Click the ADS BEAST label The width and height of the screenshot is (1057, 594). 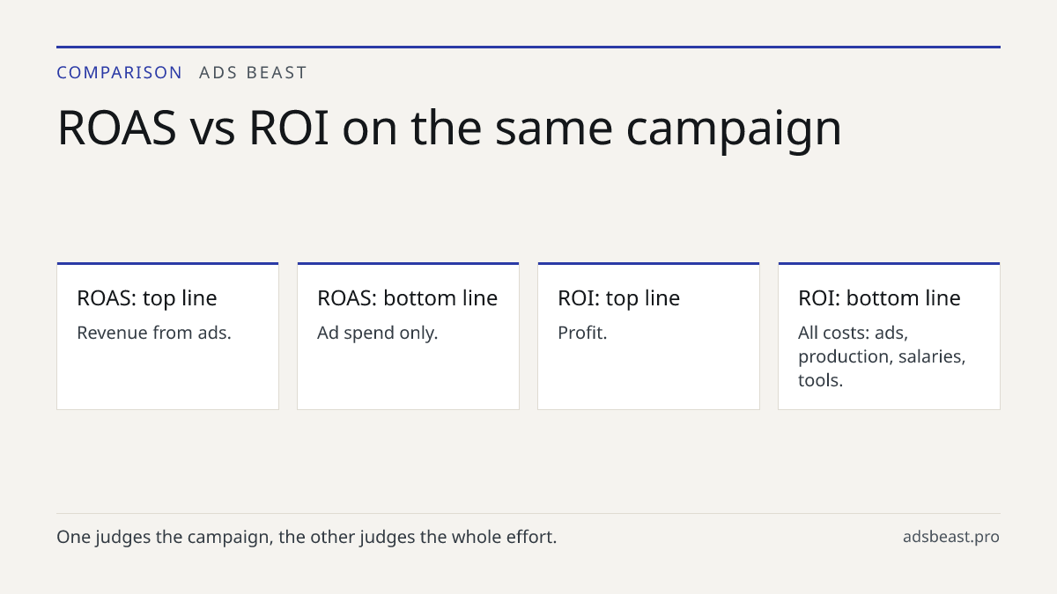254,73
